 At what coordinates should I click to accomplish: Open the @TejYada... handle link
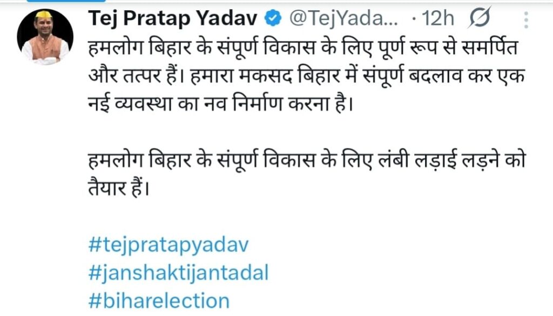[x=343, y=20]
